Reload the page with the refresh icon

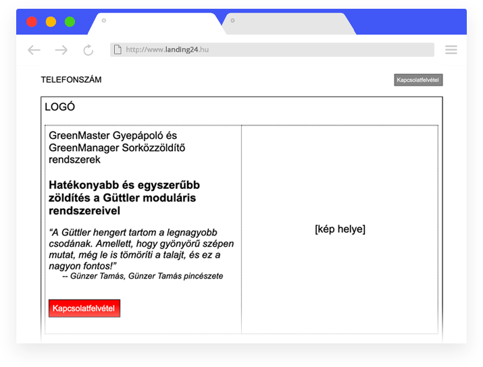tap(88, 50)
